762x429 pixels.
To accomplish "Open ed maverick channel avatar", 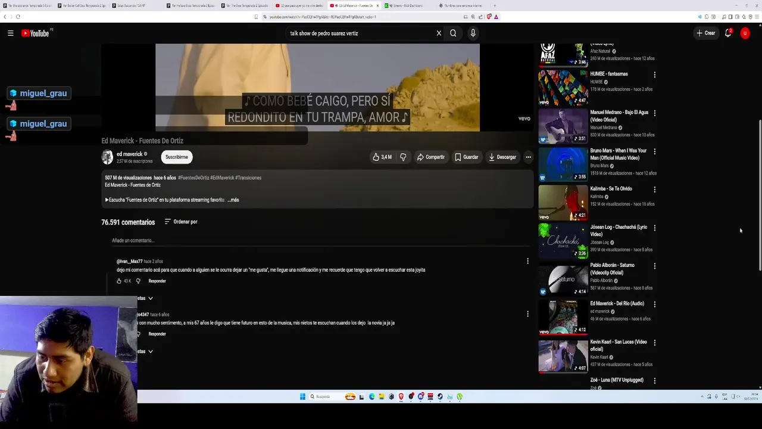I will click(107, 157).
